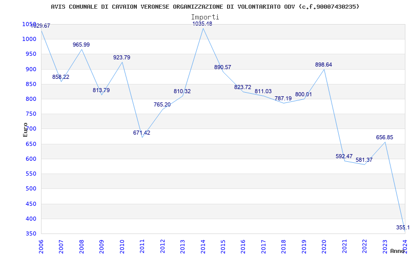The width and height of the screenshot is (410, 256).
Task: Click the 898.64 value label
Action: point(323,65)
